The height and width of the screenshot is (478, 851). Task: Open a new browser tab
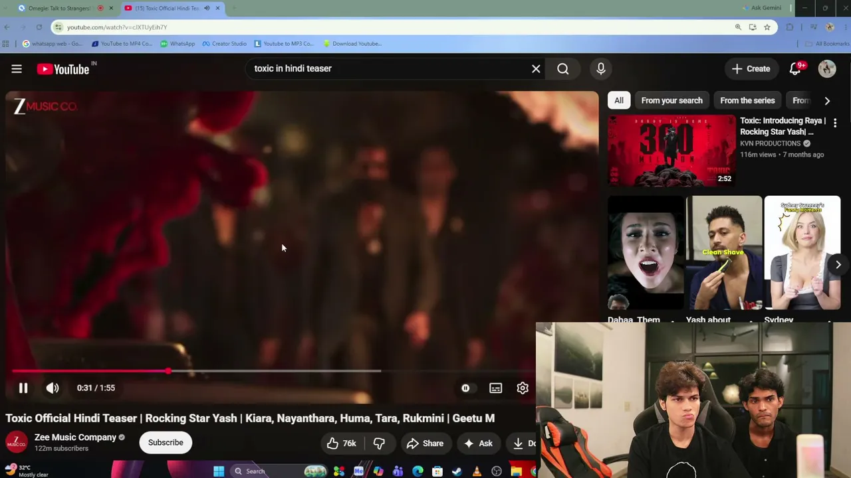(234, 8)
